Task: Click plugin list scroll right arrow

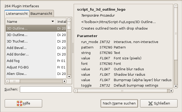Action: tap(64, 81)
